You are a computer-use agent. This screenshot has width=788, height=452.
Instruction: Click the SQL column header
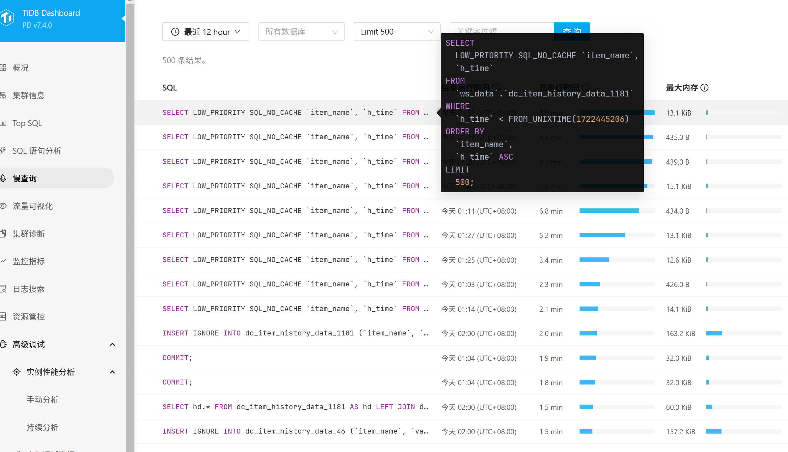pyautogui.click(x=169, y=88)
